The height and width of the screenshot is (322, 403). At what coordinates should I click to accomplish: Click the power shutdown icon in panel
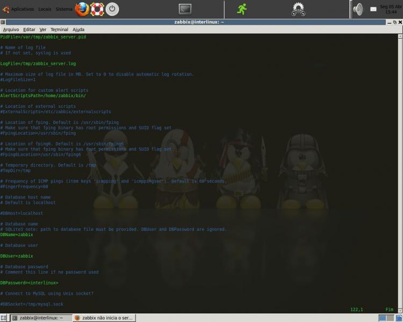tap(112, 9)
